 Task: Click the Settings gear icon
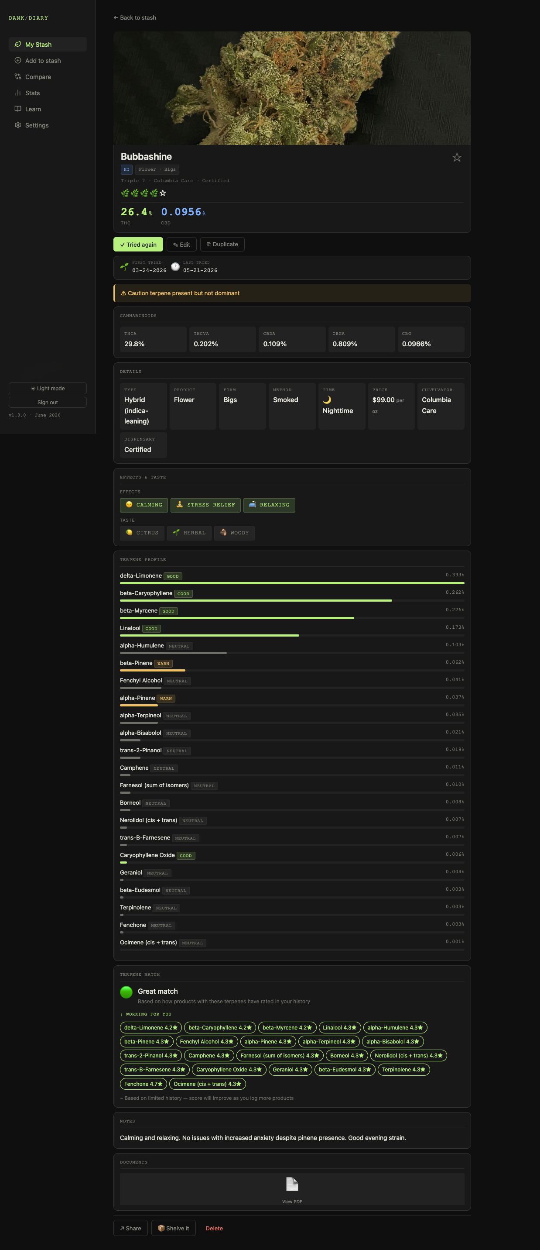(x=18, y=125)
